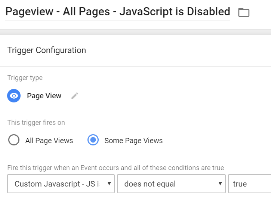The height and width of the screenshot is (200, 271).
Task: Click the word 'Pageview' in trigger title
Action: pyautogui.click(x=27, y=12)
